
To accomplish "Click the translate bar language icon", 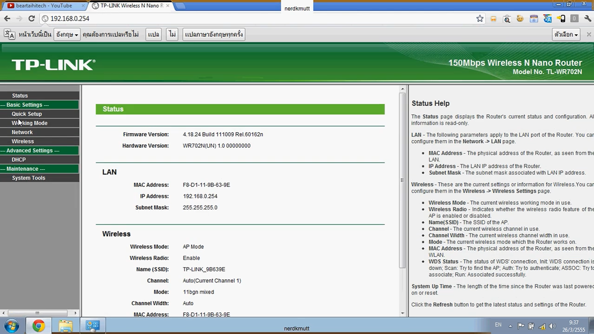I will (9, 34).
